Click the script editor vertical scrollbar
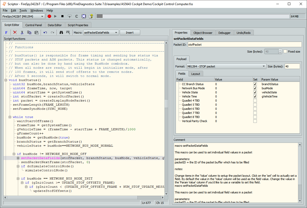This screenshot has width=307, height=208. click(166, 118)
